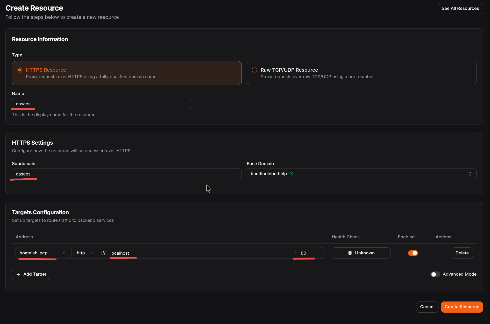This screenshot has width=490, height=324.
Task: Click the Unknown health check button
Action: 361,253
